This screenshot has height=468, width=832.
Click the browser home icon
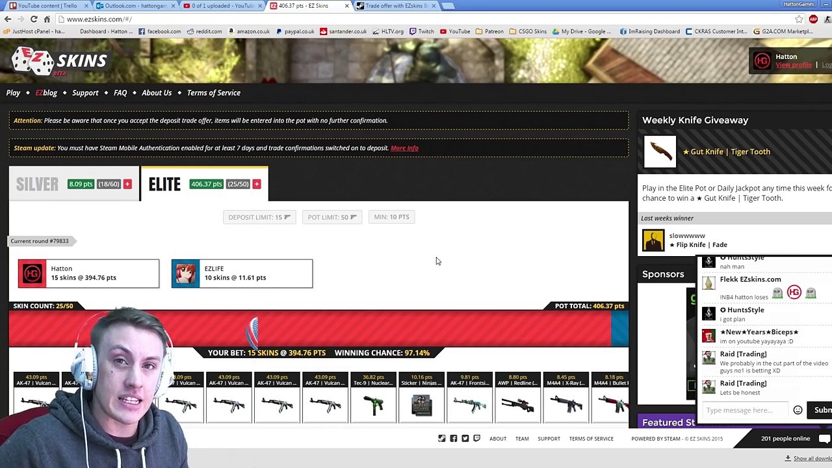tap(47, 19)
